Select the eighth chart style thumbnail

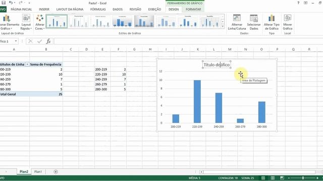point(209,21)
